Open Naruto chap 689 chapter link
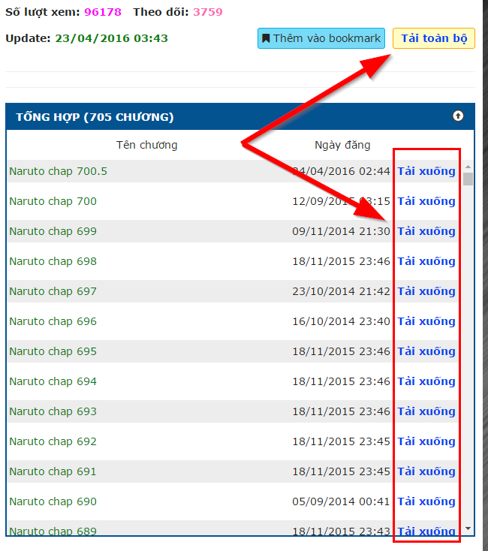This screenshot has width=488, height=551. 53,531
